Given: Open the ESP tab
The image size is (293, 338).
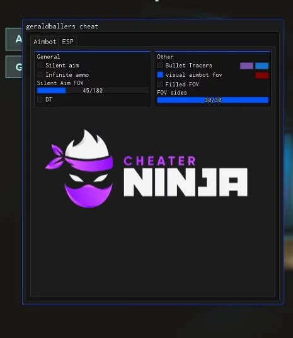Looking at the screenshot, I should tap(67, 42).
